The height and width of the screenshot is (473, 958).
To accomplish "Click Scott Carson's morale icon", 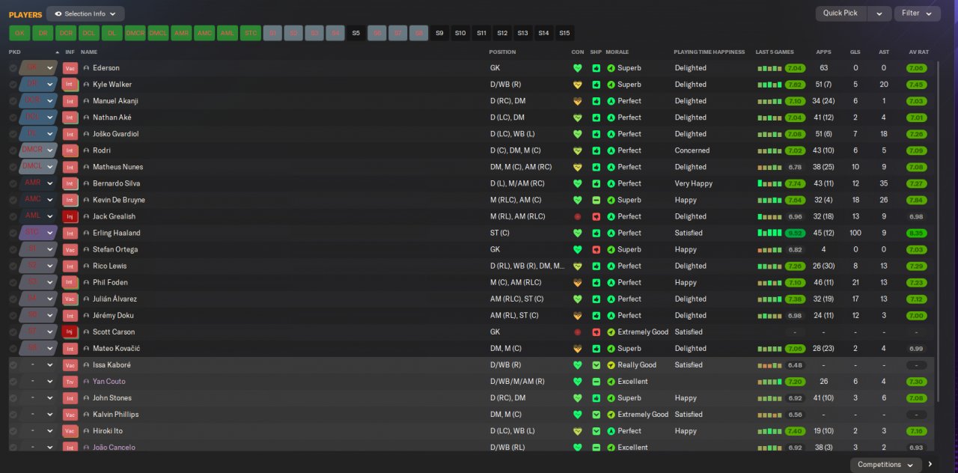I will point(611,332).
